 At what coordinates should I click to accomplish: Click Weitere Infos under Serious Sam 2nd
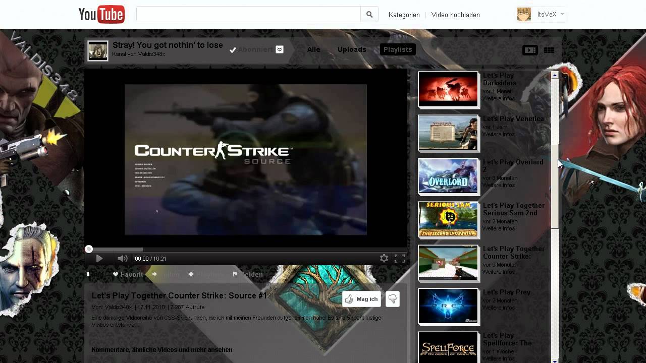(x=499, y=229)
